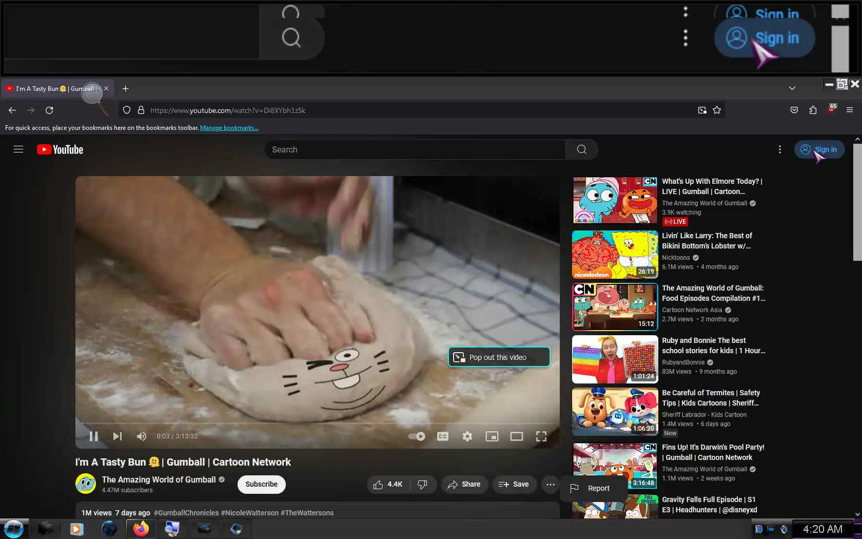Screen dimensions: 862x539
Task: Bookmark this page with the star icon
Action: pos(717,110)
